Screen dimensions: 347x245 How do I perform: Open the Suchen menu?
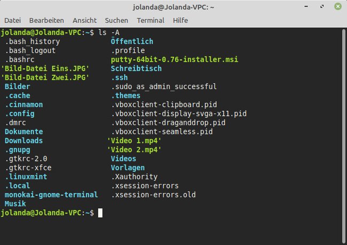(x=116, y=20)
